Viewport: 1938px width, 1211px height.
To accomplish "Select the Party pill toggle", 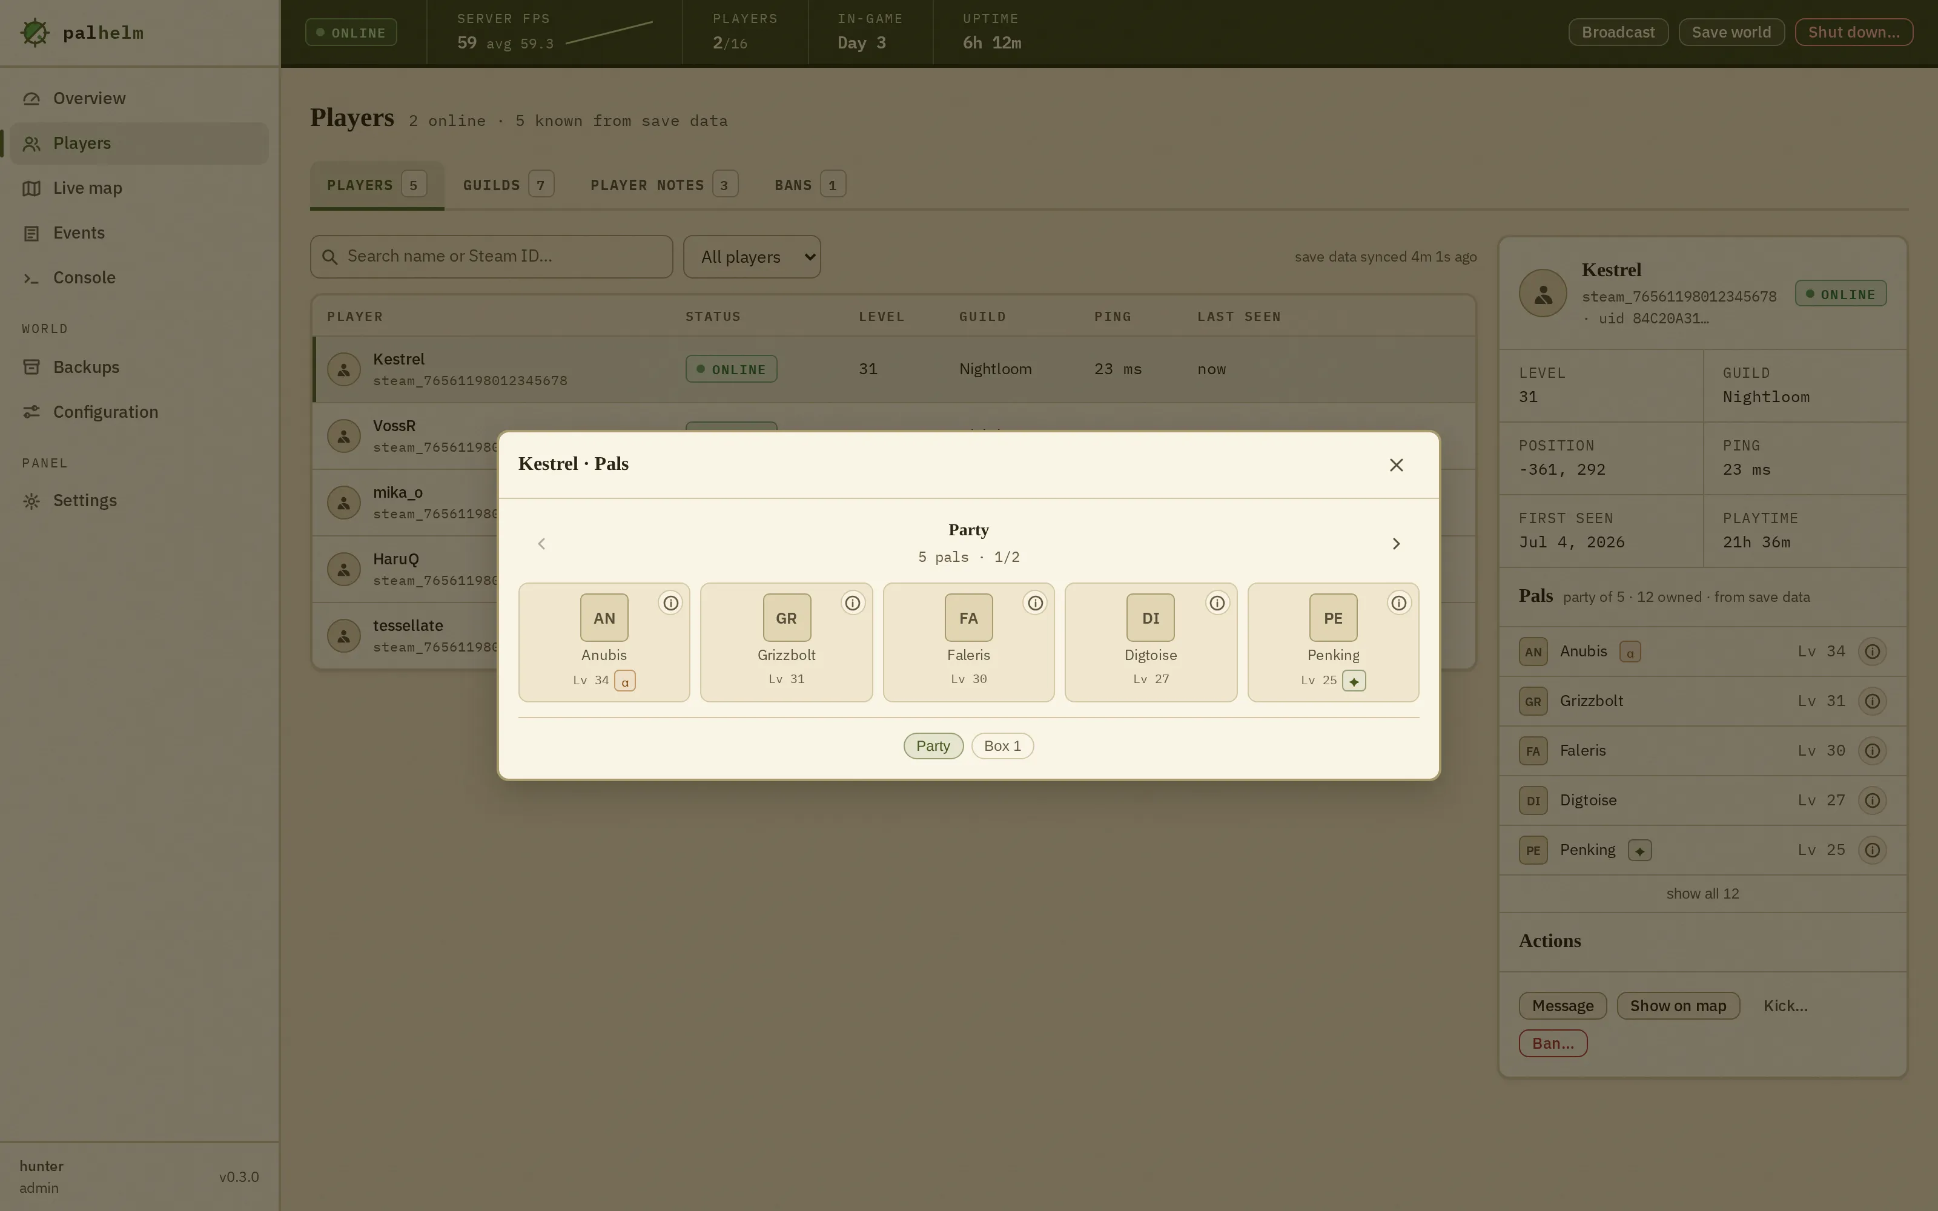I will click(x=933, y=745).
